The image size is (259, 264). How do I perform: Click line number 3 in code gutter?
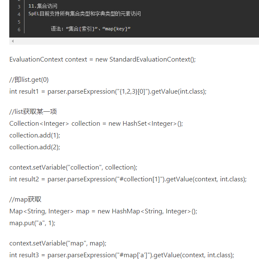19,7
